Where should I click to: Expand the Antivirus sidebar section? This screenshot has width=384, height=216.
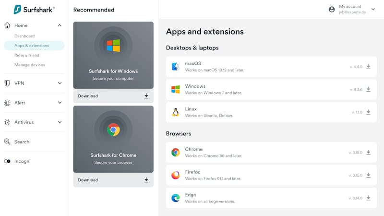pos(60,122)
